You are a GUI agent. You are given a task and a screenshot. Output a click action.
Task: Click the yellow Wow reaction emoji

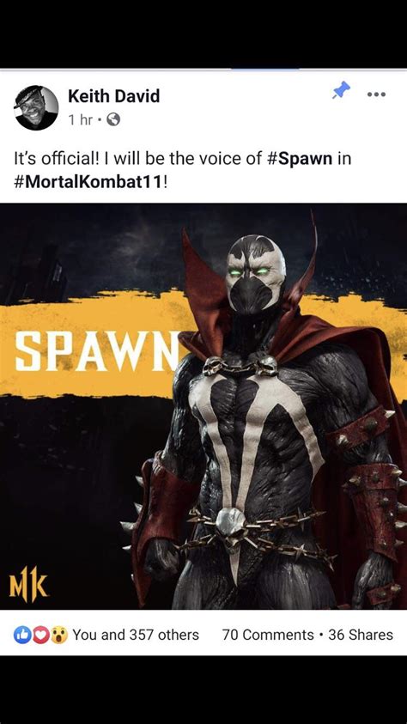[59, 635]
